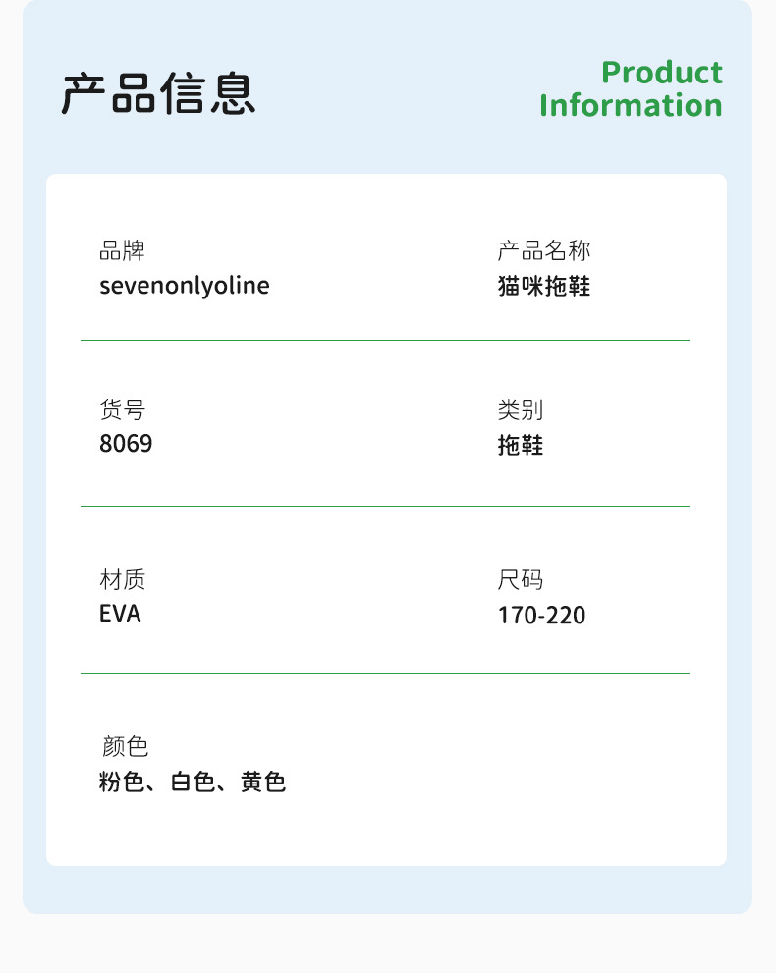Select the 颜色 field label
The width and height of the screenshot is (776, 973).
pos(125,747)
